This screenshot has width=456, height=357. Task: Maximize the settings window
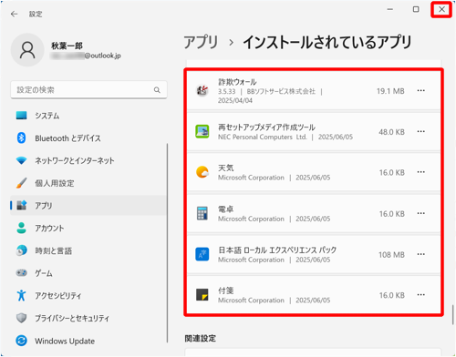[x=416, y=9]
